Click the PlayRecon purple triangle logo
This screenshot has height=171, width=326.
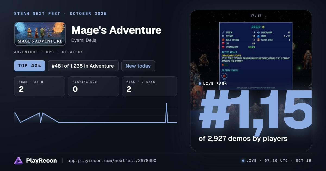point(18,161)
